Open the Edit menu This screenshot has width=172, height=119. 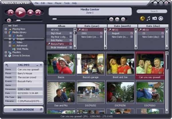point(43,3)
